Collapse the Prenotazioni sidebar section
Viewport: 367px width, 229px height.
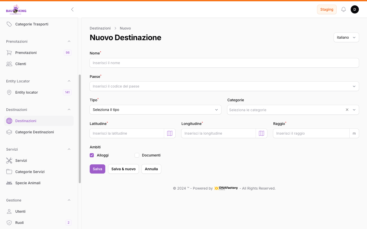[x=69, y=41]
